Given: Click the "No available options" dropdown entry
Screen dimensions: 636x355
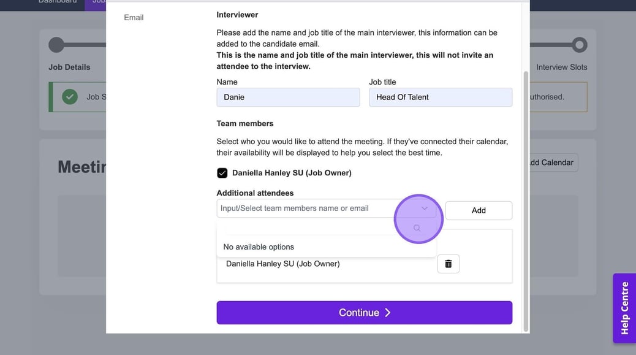Looking at the screenshot, I should [x=259, y=247].
